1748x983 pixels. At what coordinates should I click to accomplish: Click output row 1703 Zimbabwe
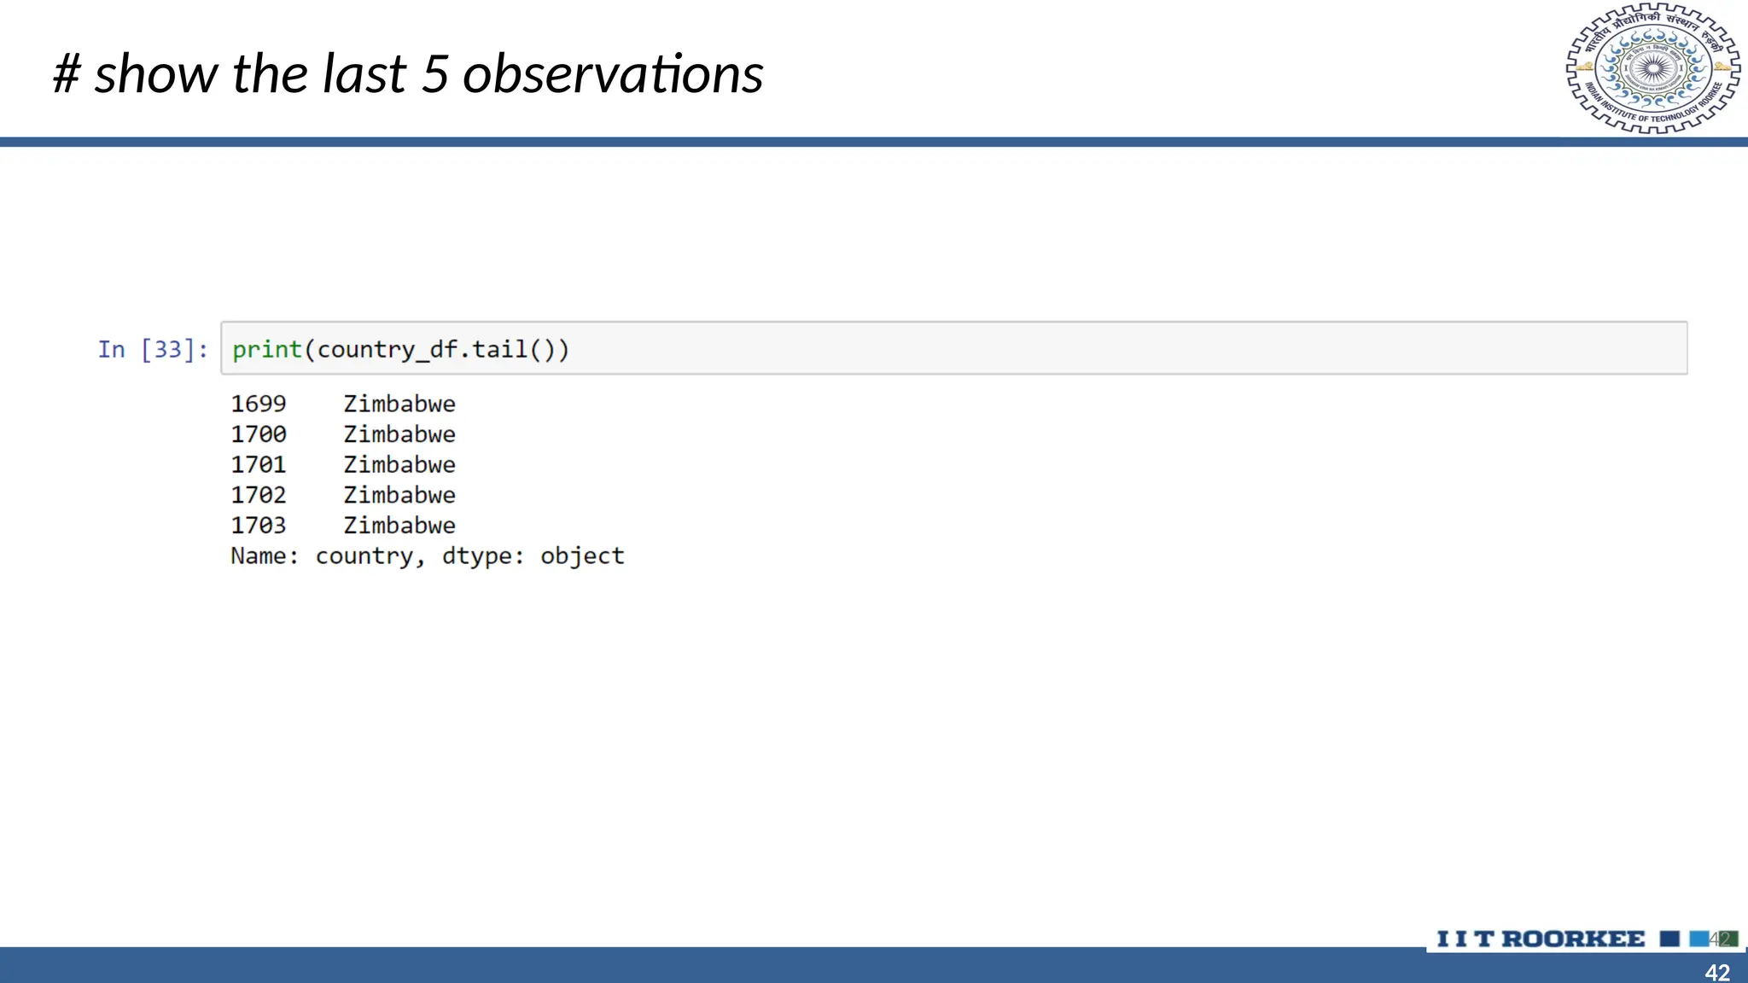tap(343, 526)
